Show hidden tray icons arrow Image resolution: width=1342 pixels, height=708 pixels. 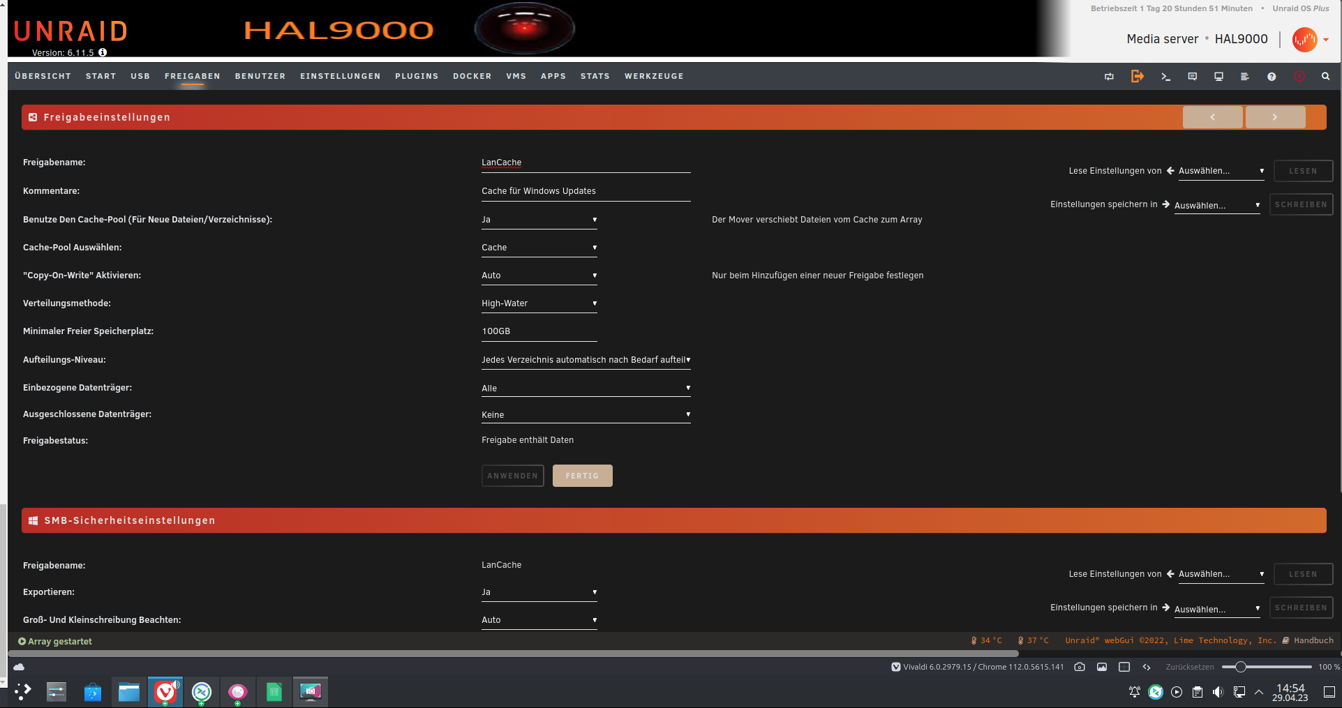tap(1259, 692)
